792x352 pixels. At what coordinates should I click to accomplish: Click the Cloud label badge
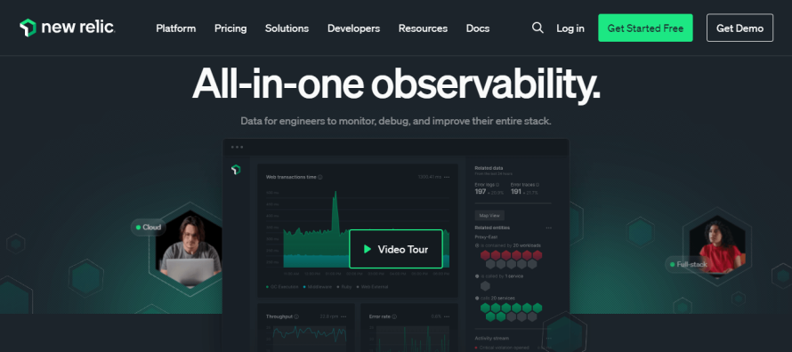[148, 228]
